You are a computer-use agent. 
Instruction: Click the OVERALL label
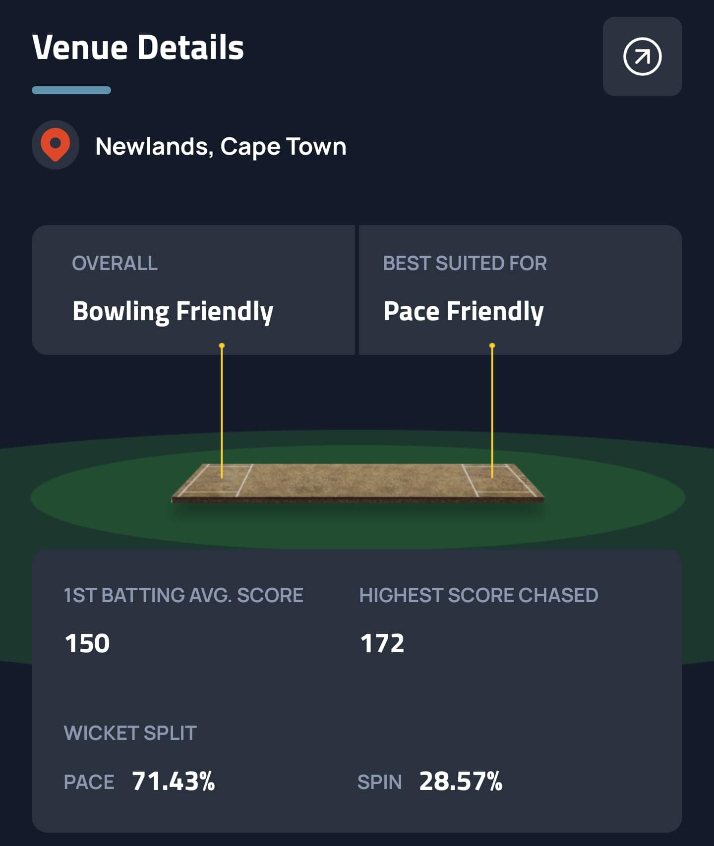(115, 263)
